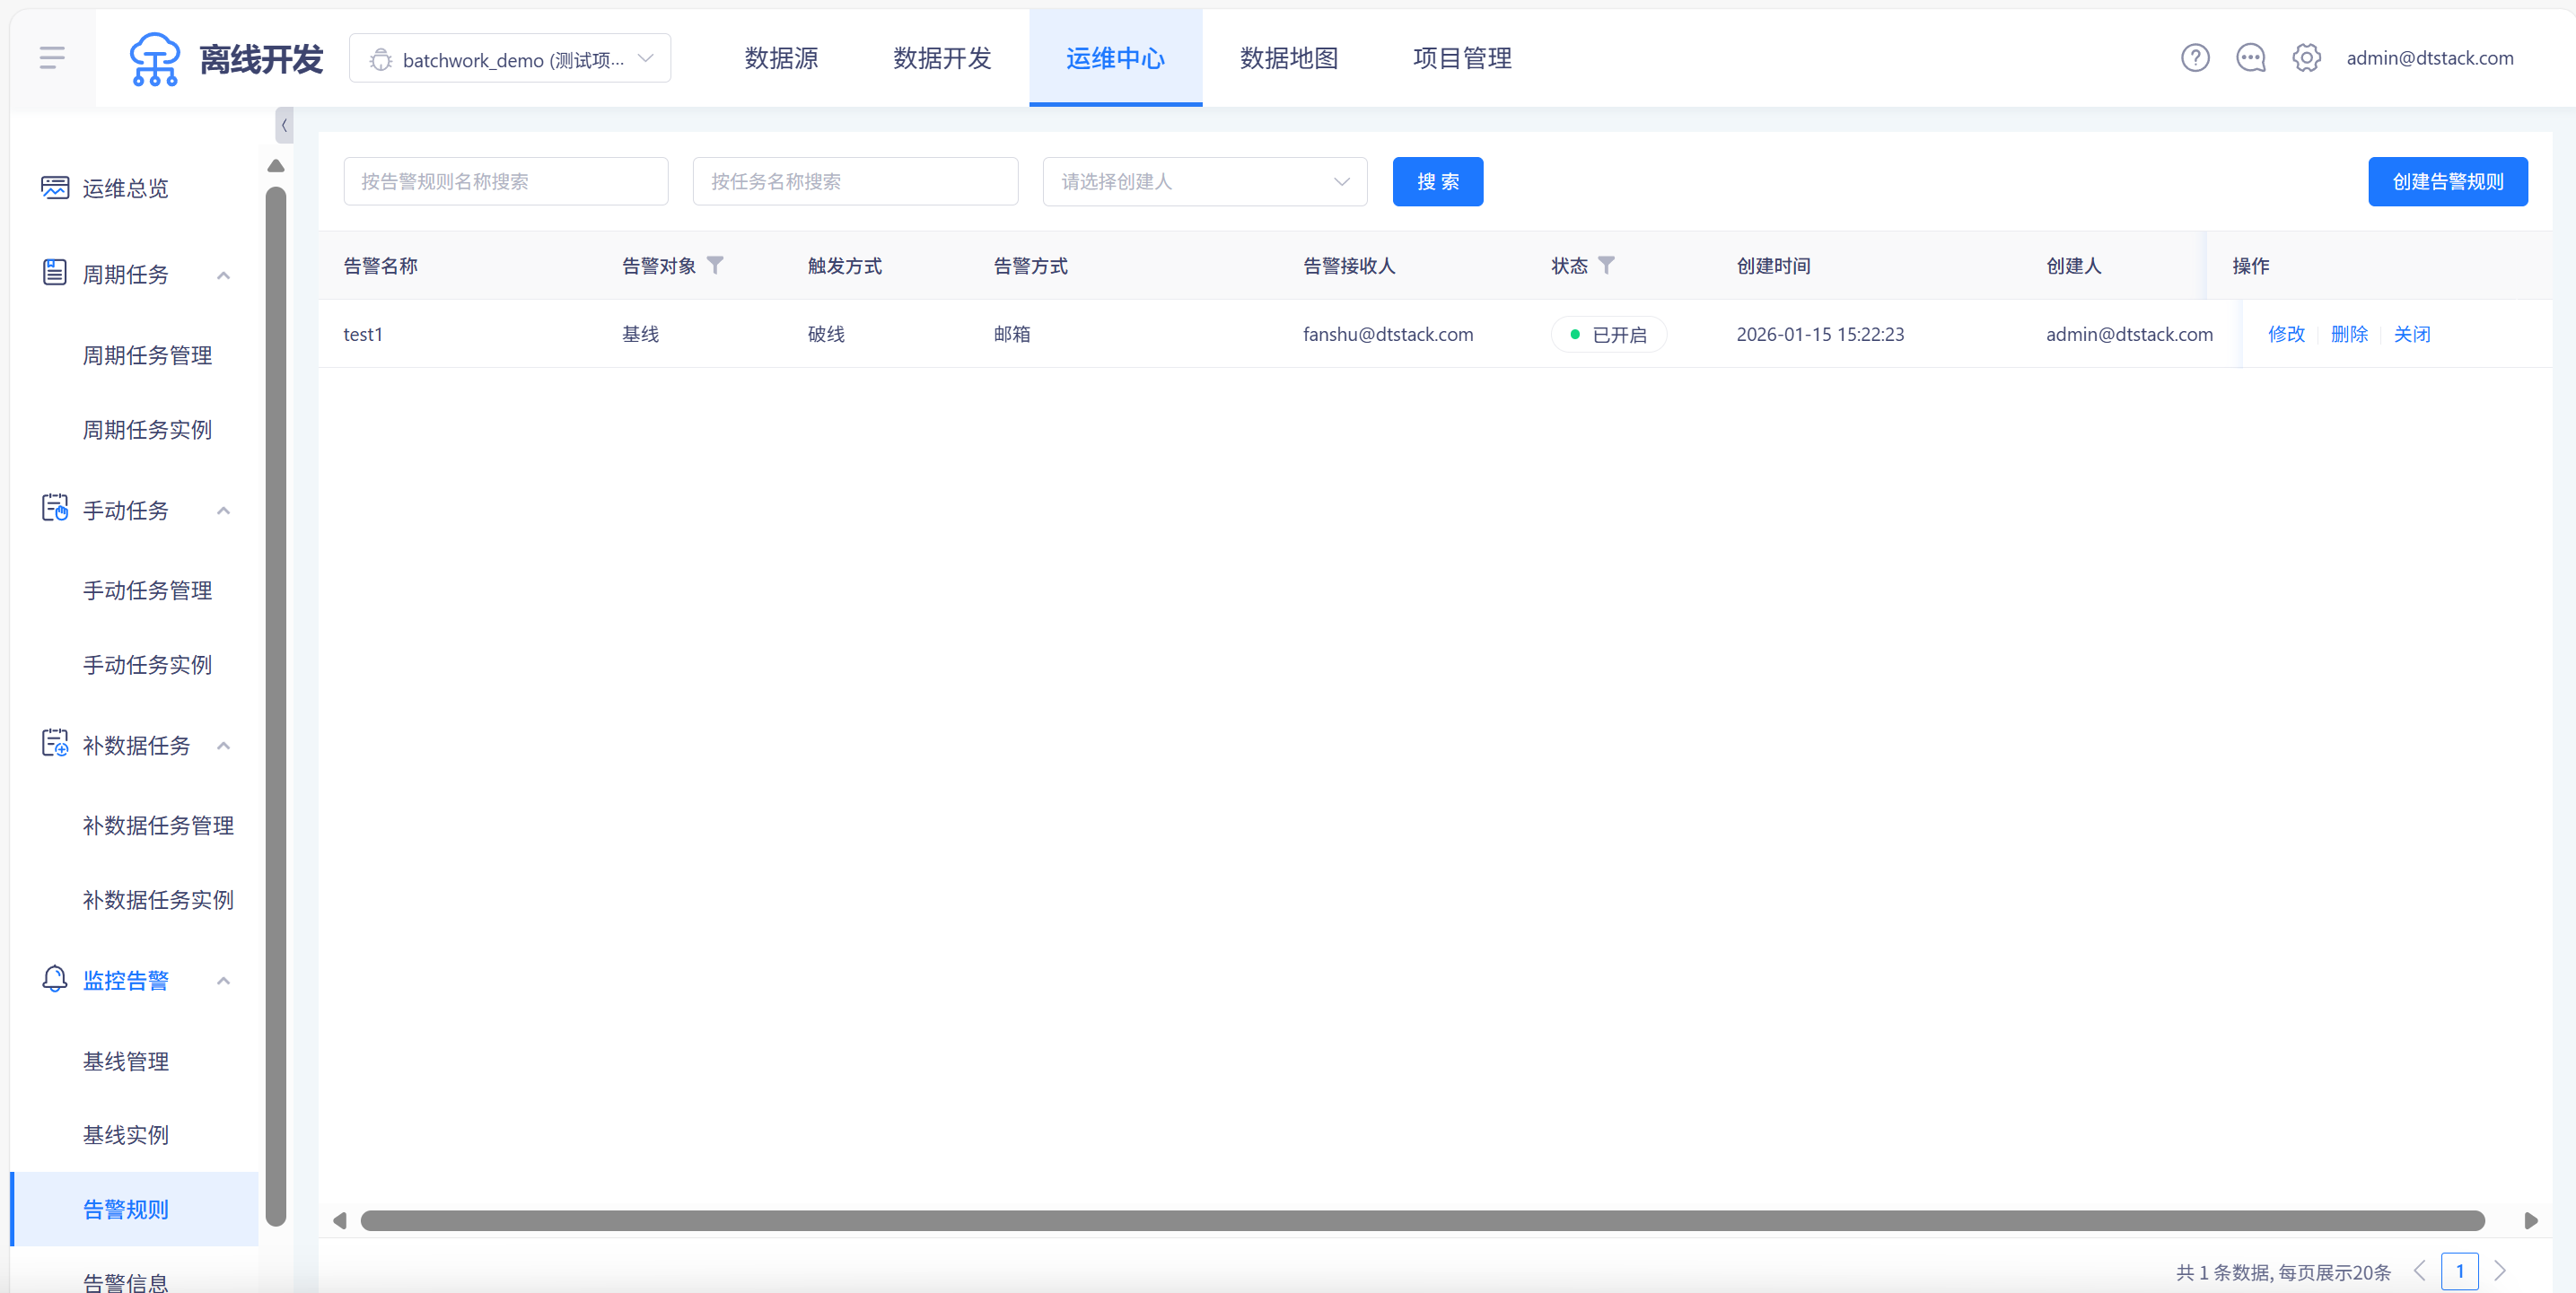This screenshot has width=2576, height=1293.
Task: Open the 数据地图 tab
Action: [1289, 58]
